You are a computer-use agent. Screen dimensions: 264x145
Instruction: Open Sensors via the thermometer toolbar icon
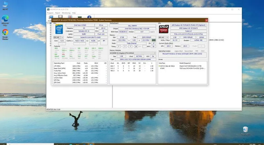click(70, 17)
